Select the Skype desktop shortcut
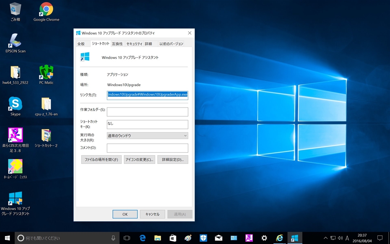Viewport: 390px width, 244px height. coord(15,104)
